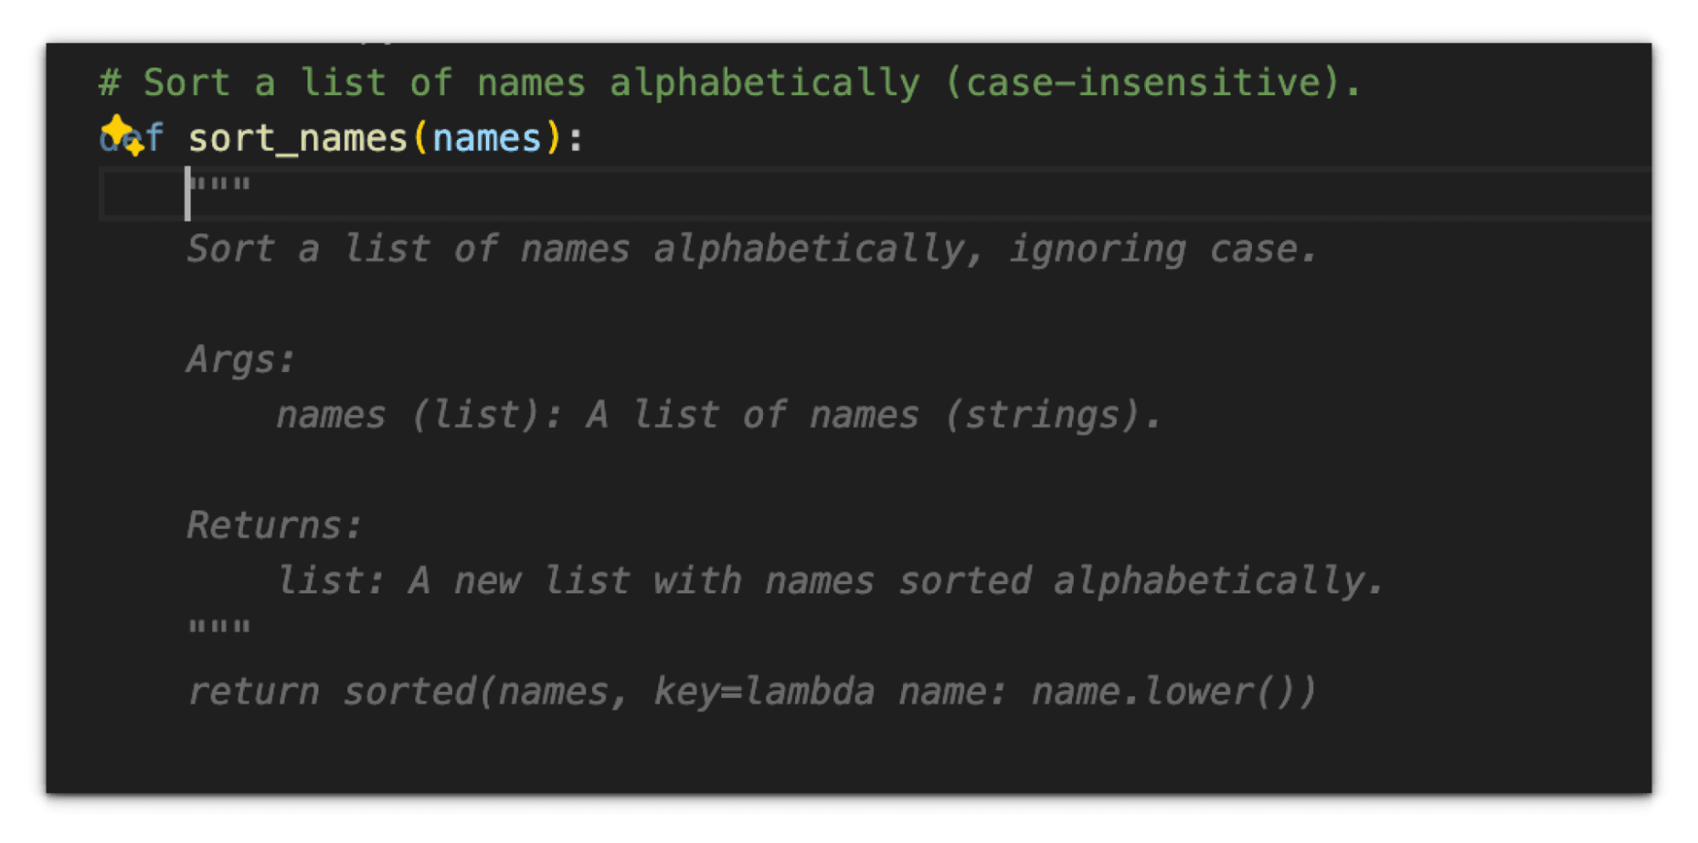The height and width of the screenshot is (843, 1698).
Task: Click the key= argument in sorted call
Action: (697, 692)
